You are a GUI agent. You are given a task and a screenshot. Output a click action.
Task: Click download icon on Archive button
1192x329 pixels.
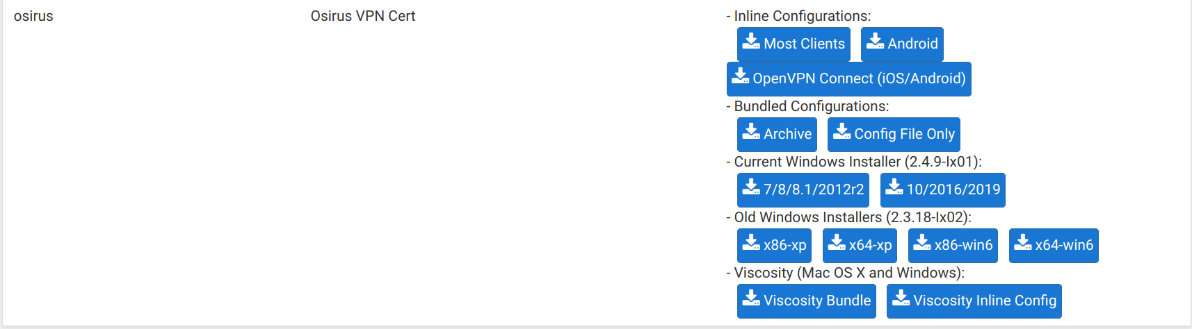751,131
